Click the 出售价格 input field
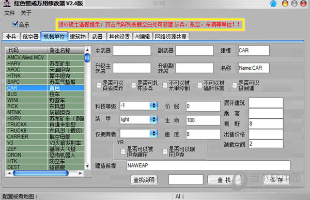Image resolution: width=310 pixels, height=200 pixels. click(x=266, y=134)
